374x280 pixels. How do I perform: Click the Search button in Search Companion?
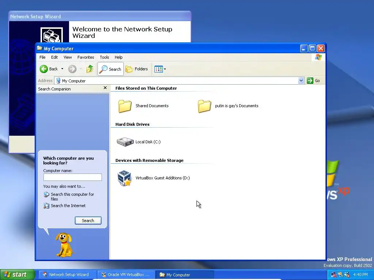[x=88, y=221]
